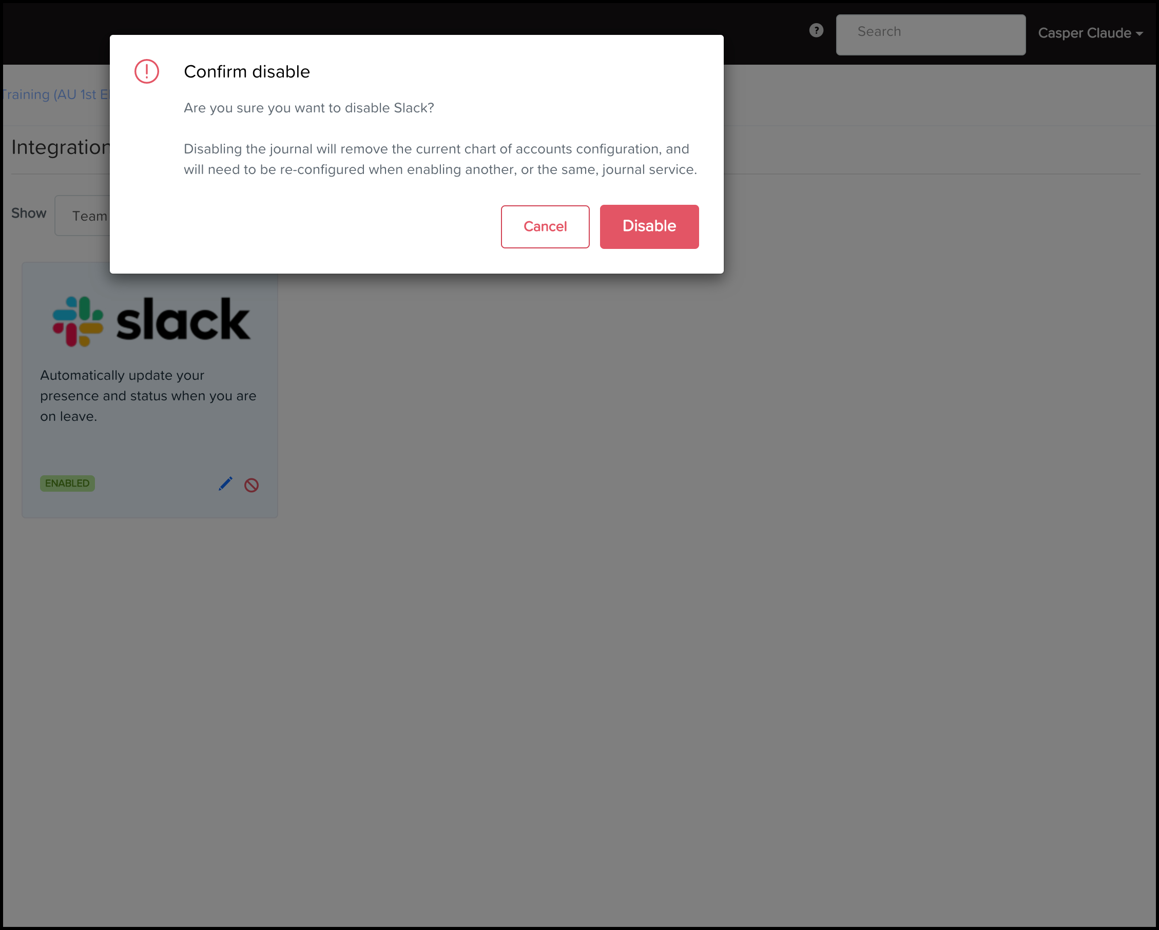Screen dimensions: 1159x930
Task: Click the Slack logo image
Action: click(x=151, y=321)
